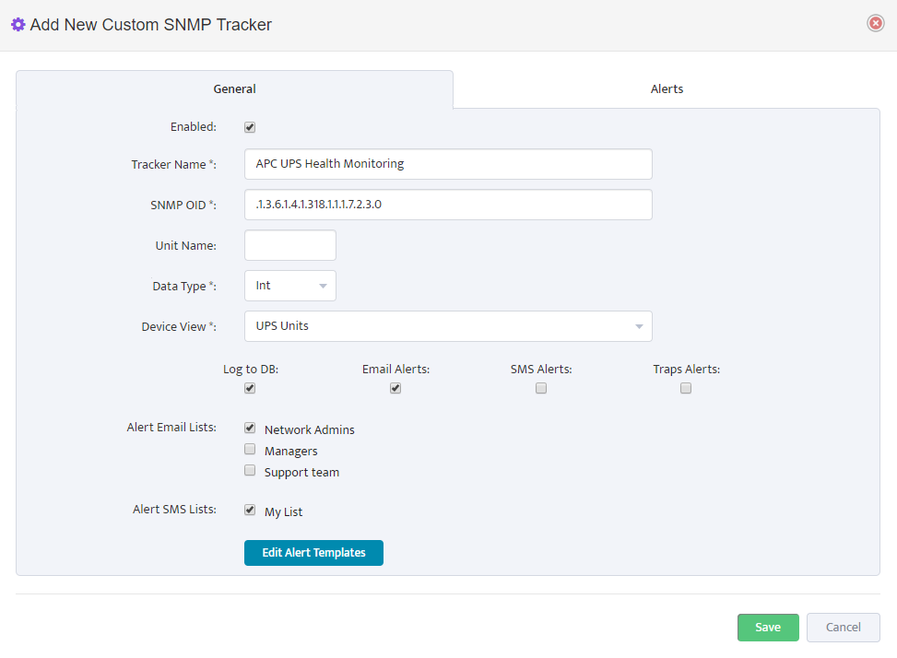897x658 pixels.
Task: Click the My List label text
Action: tap(283, 511)
